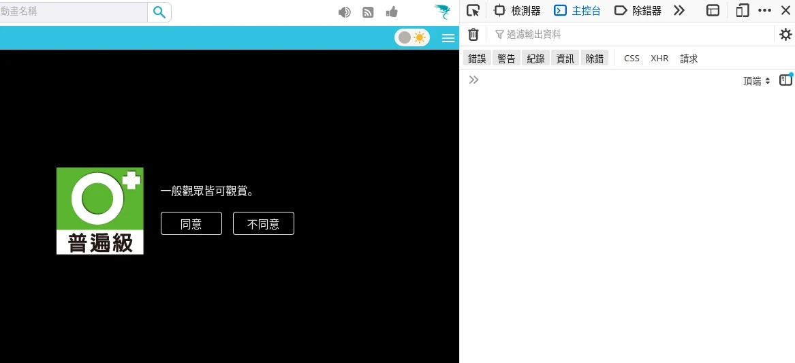
Task: Clear console with trash icon
Action: click(x=473, y=35)
